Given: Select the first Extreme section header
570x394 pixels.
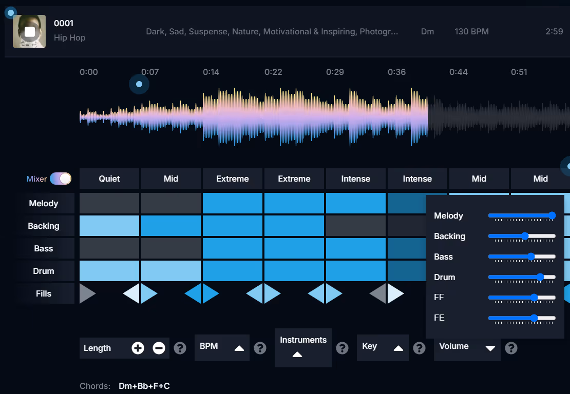Looking at the screenshot, I should [x=232, y=179].
